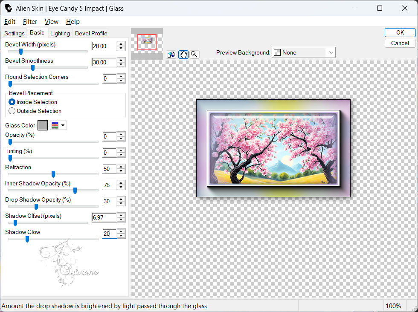Image resolution: width=418 pixels, height=312 pixels.
Task: Open the Help menu
Action: pos(73,22)
